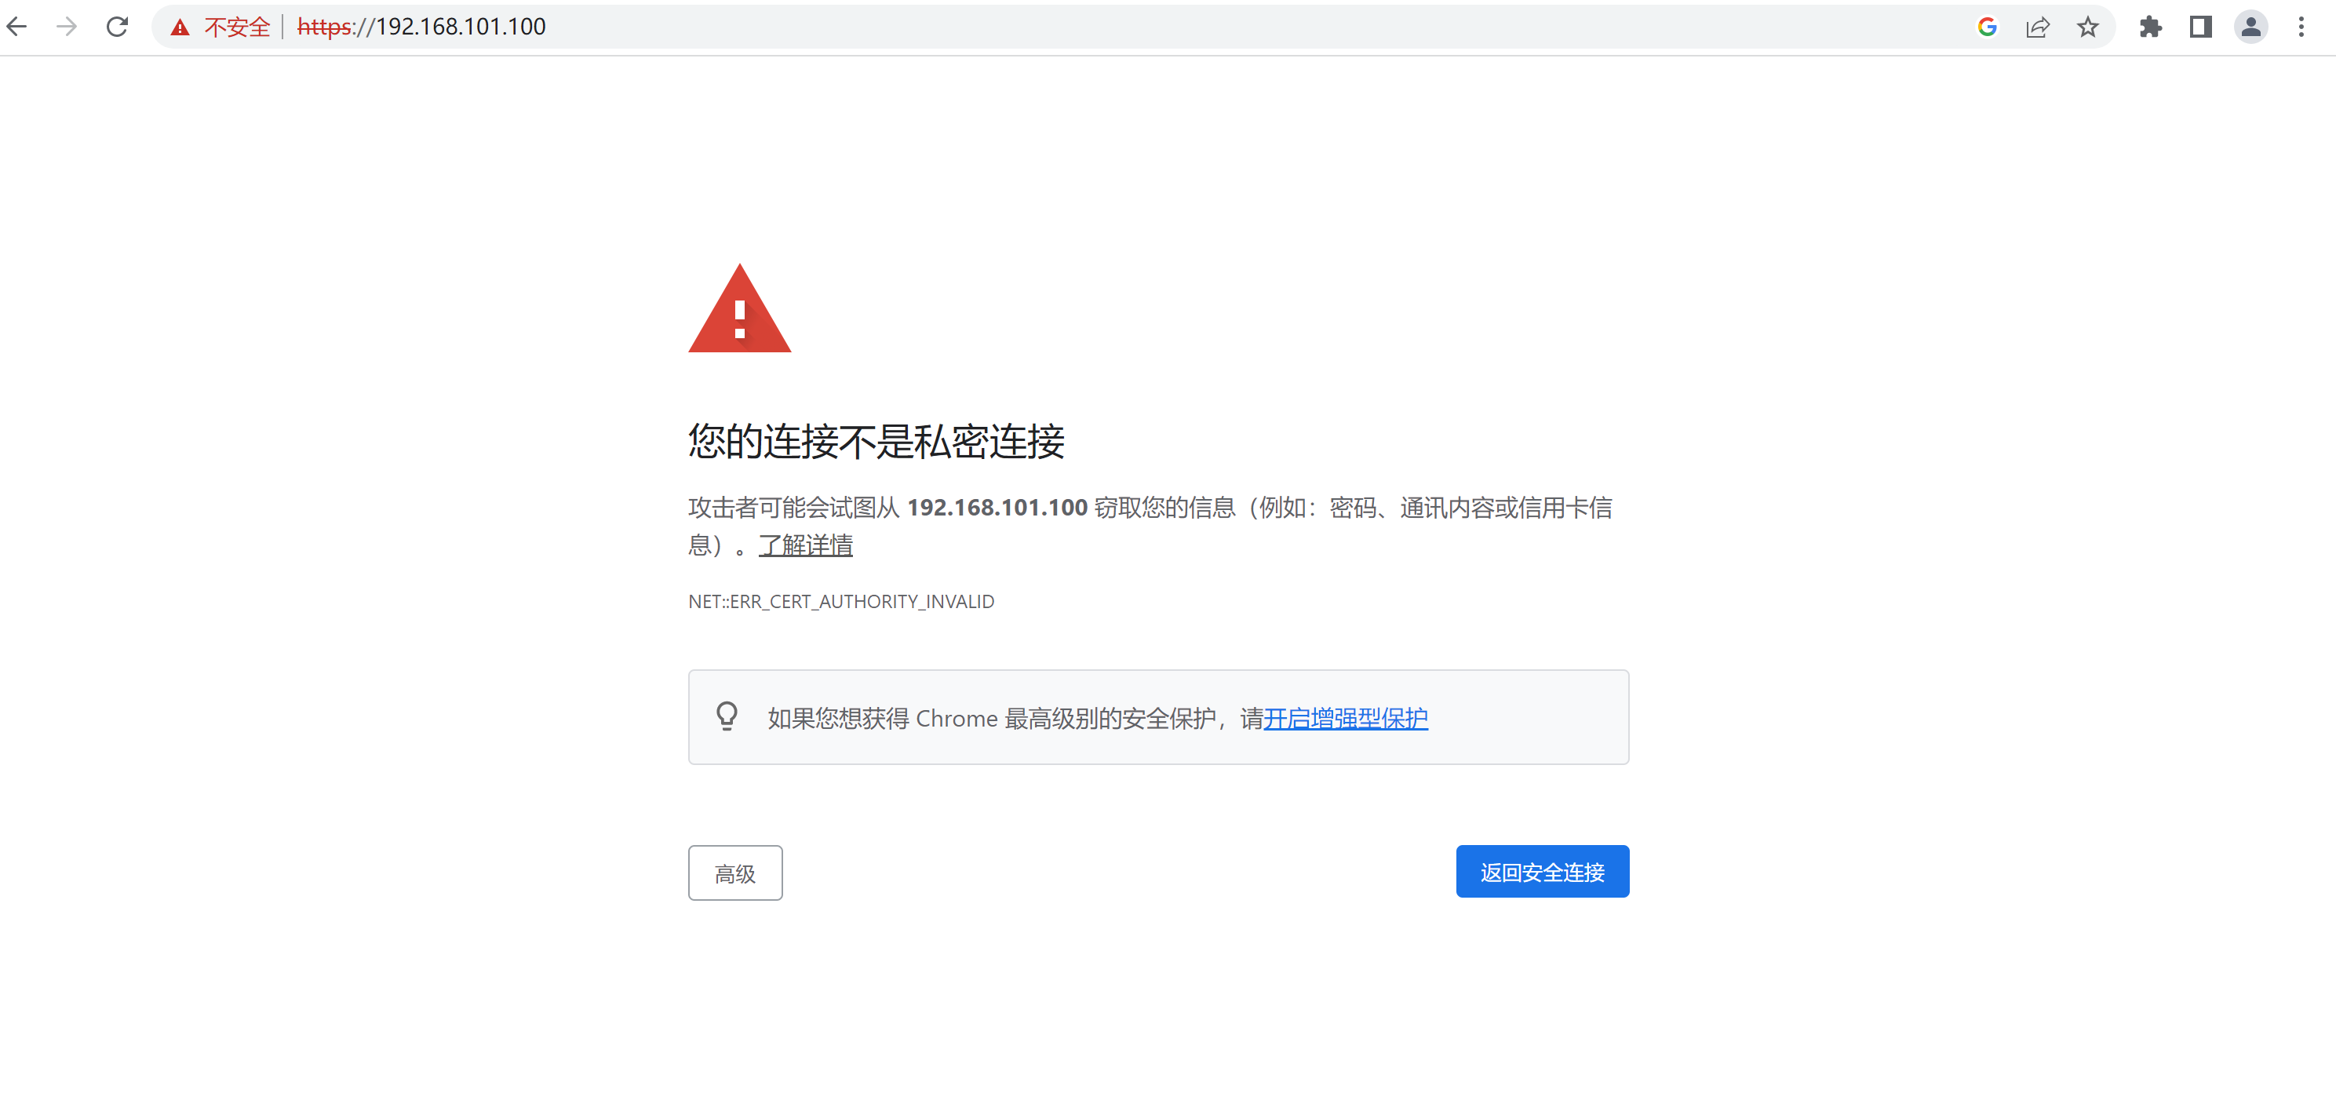The width and height of the screenshot is (2336, 1104).
Task: Open Google translate icon in address bar
Action: pos(1987,27)
